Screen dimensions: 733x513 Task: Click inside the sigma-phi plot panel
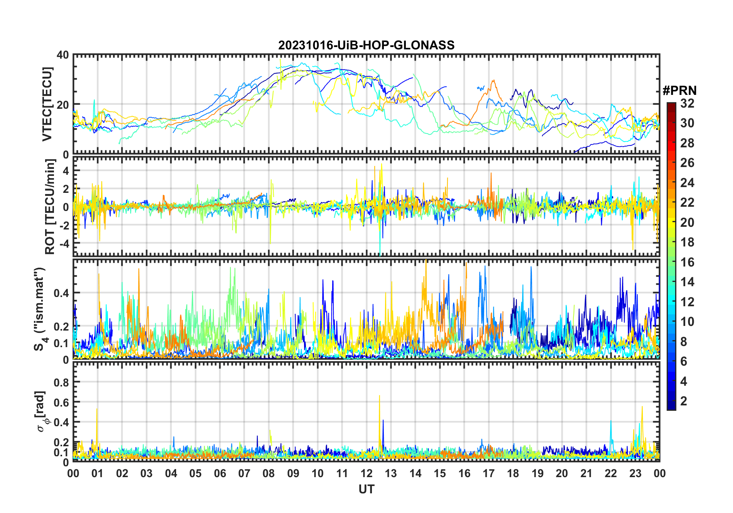pyautogui.click(x=366, y=412)
